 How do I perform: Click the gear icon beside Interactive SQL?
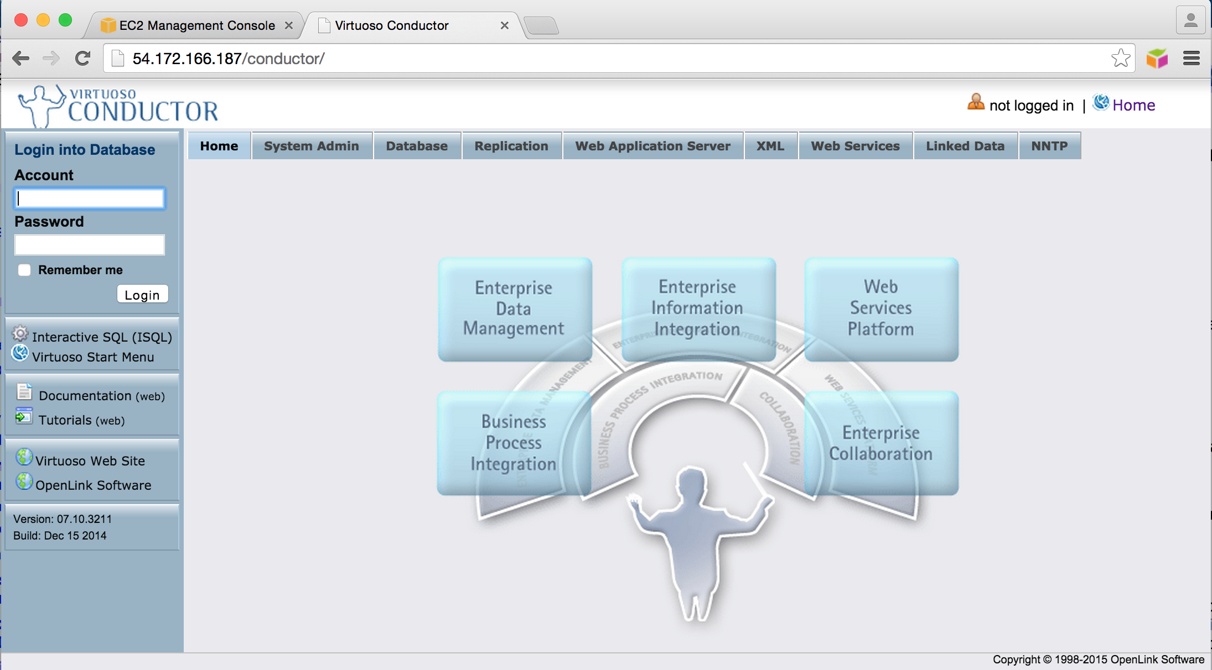[20, 334]
